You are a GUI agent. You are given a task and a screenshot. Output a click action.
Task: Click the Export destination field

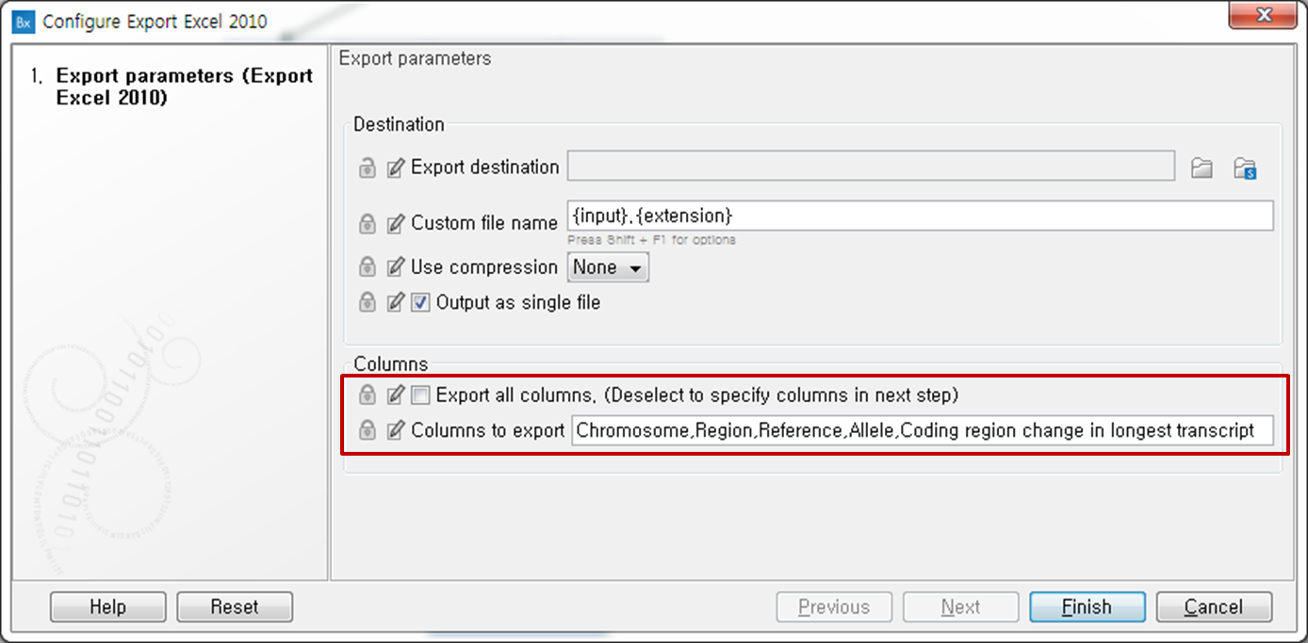(x=871, y=166)
